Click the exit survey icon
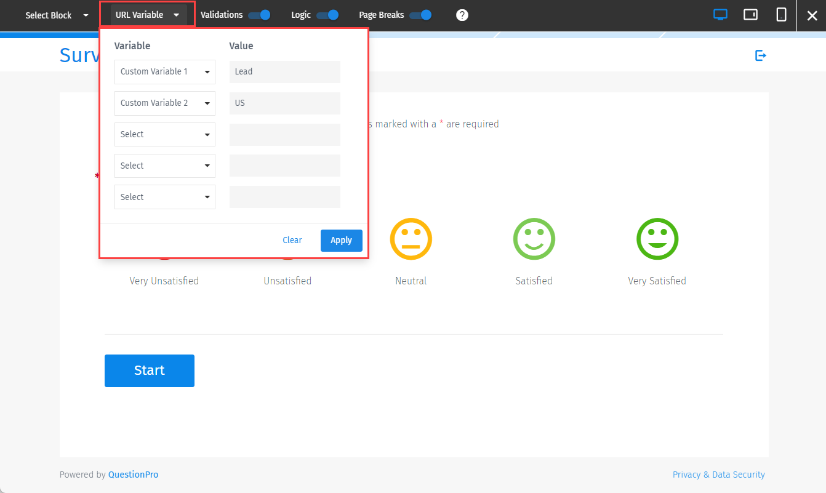 point(761,55)
